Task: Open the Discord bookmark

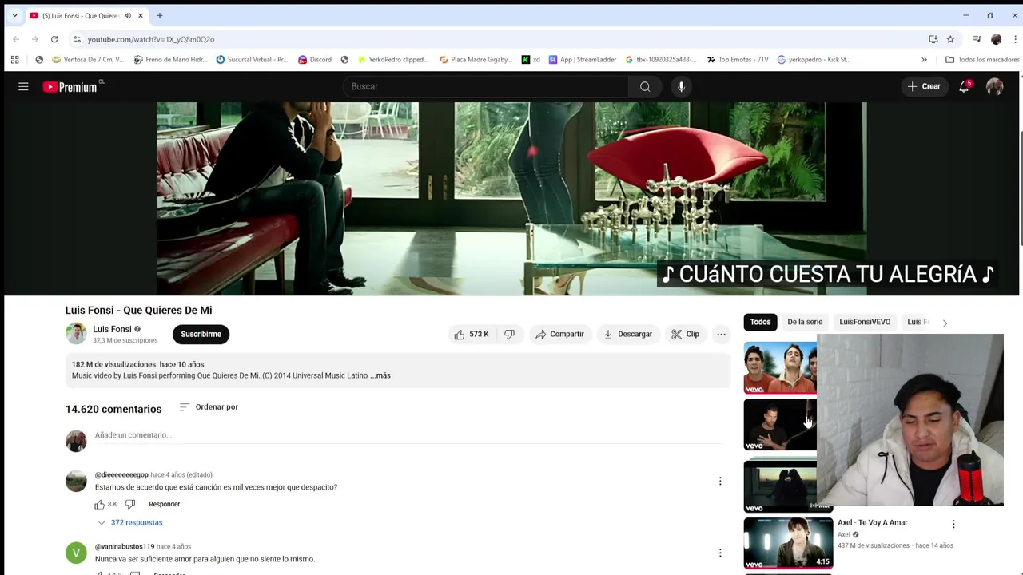Action: click(315, 59)
